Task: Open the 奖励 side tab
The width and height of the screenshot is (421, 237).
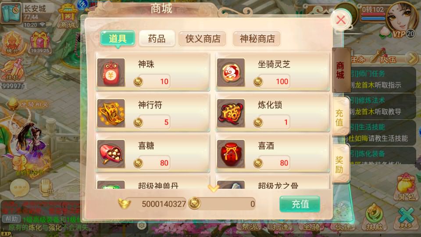Action: [x=340, y=165]
